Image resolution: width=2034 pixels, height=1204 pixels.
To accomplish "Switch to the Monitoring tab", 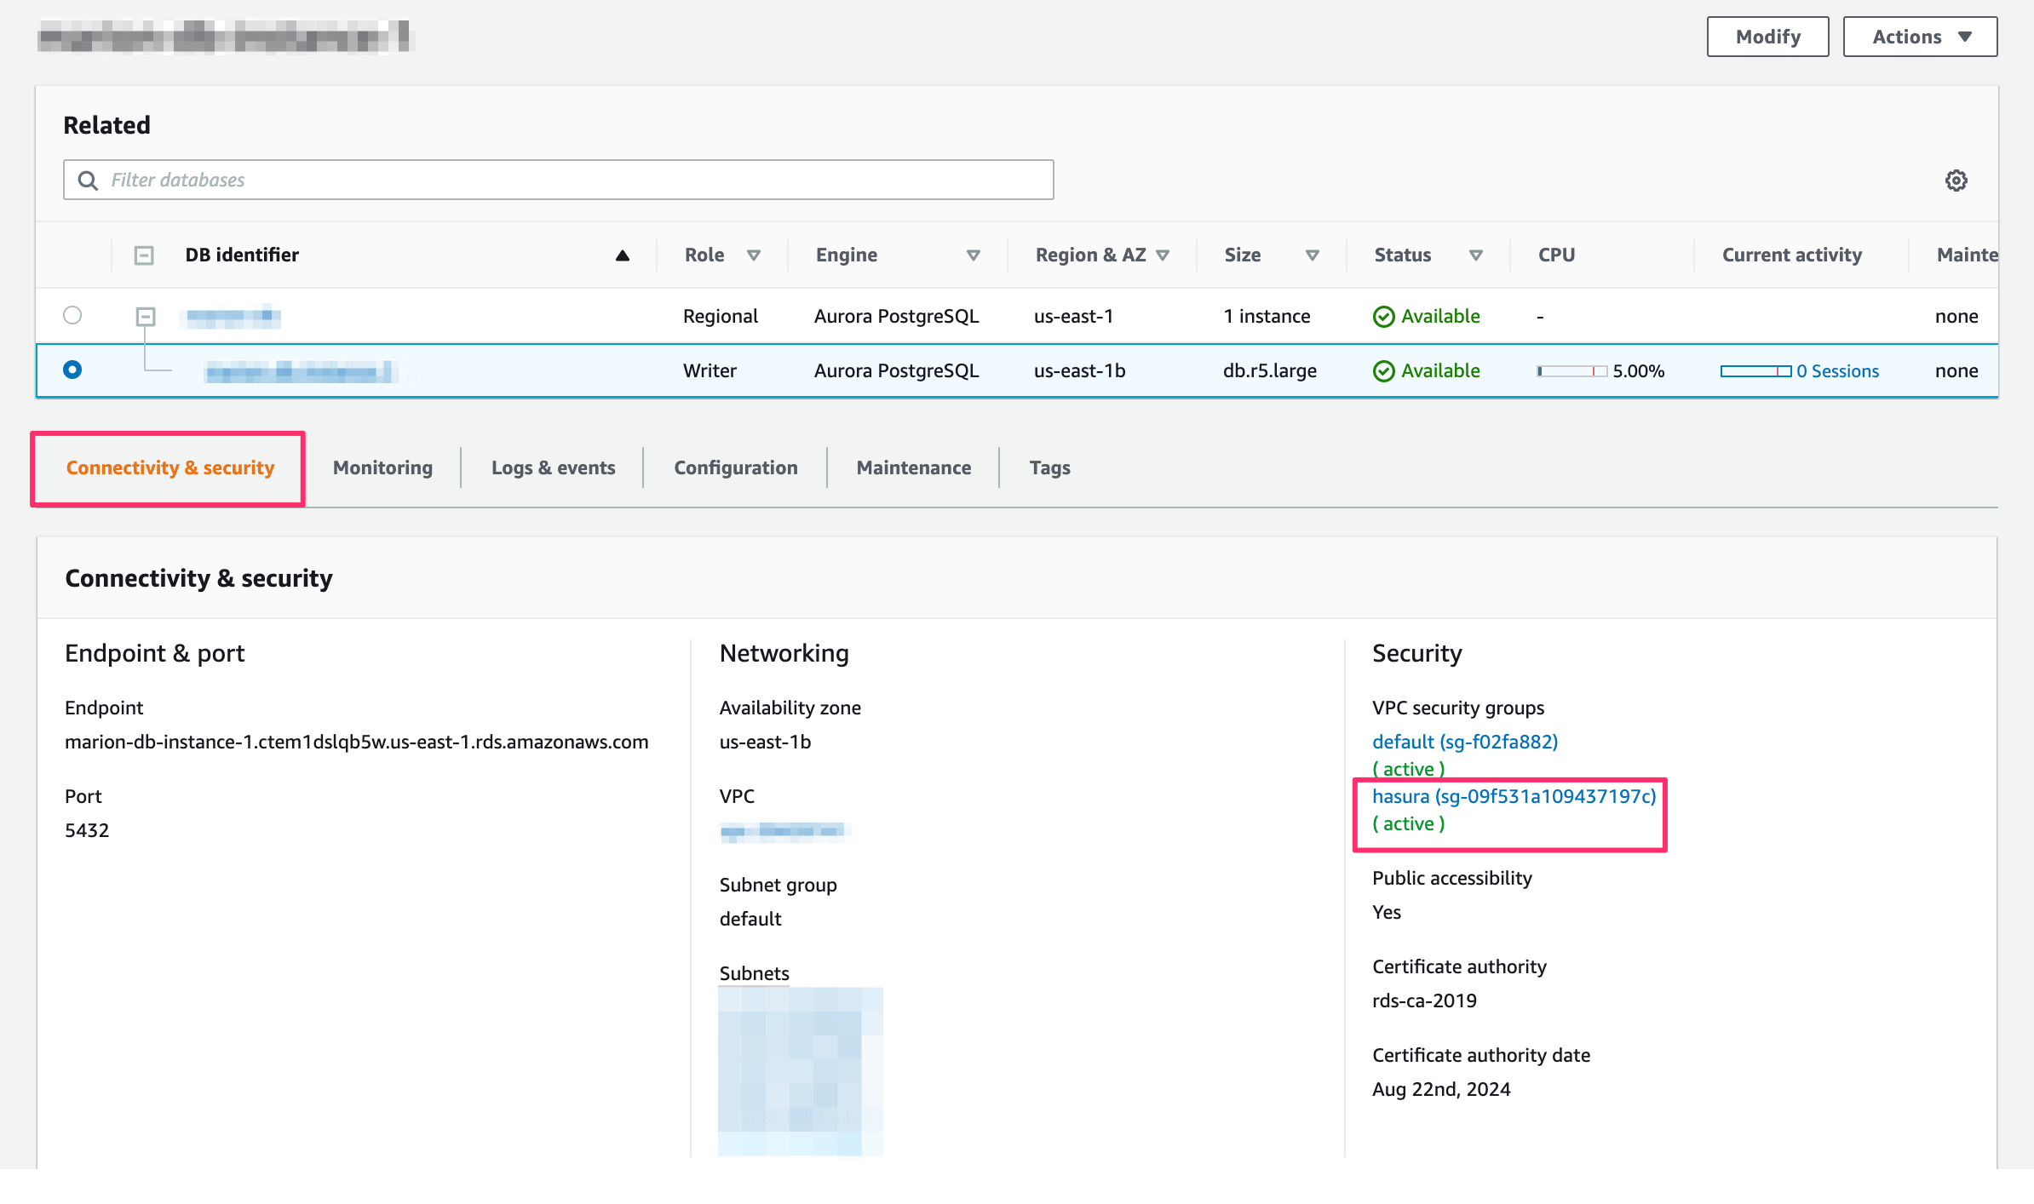I will pos(382,467).
